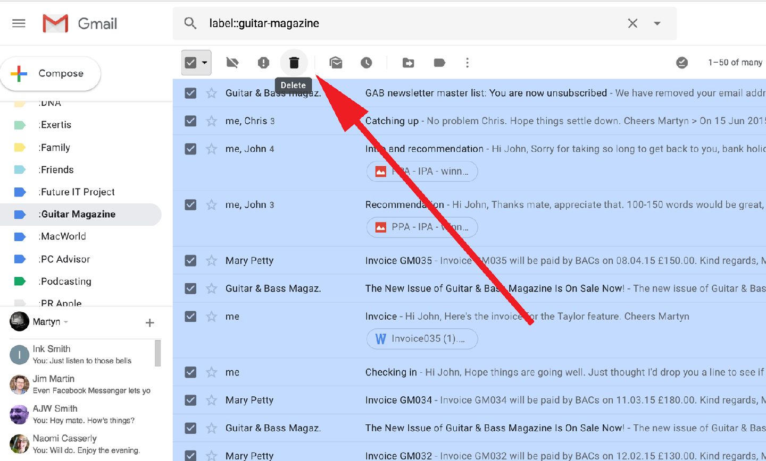Open search options dropdown arrow

tap(657, 23)
